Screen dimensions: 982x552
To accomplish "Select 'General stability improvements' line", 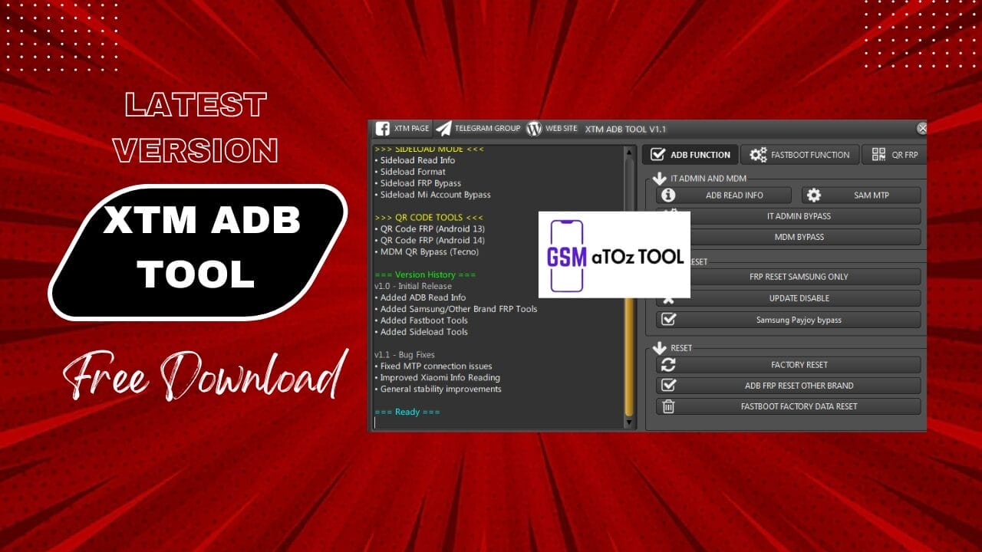I will point(438,389).
